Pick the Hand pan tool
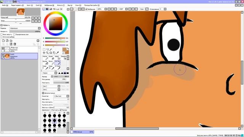This screenshot has height=137, width=244. click(54, 53)
